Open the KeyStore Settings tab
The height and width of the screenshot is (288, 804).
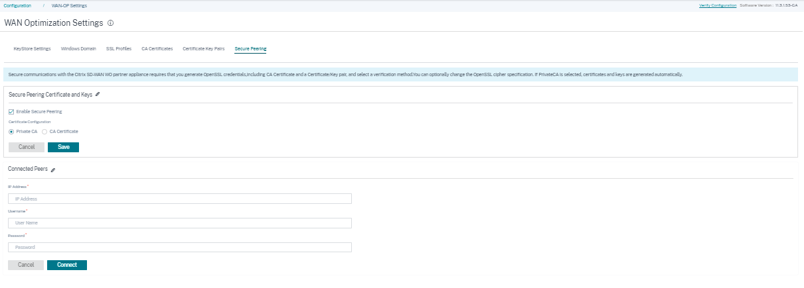pos(32,48)
